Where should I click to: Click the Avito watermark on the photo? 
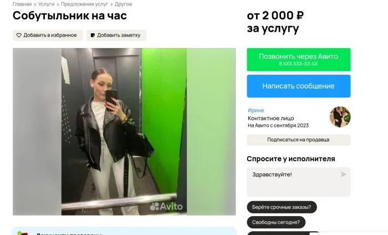(x=166, y=207)
